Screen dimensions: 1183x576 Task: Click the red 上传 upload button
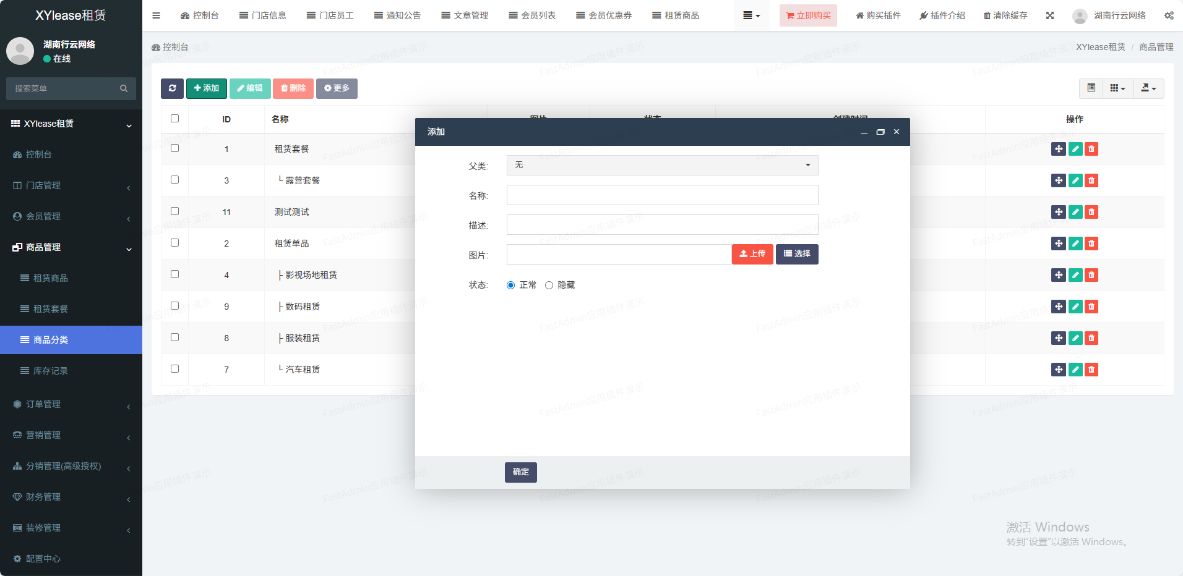tap(752, 254)
